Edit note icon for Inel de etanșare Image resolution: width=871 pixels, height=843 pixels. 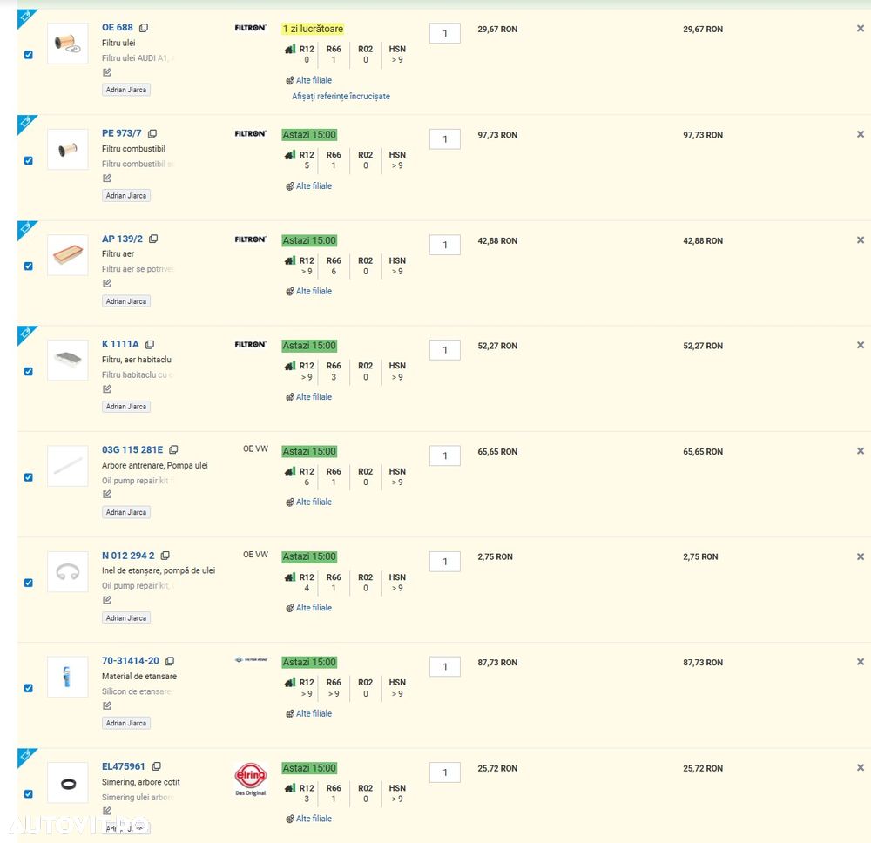pyautogui.click(x=106, y=600)
